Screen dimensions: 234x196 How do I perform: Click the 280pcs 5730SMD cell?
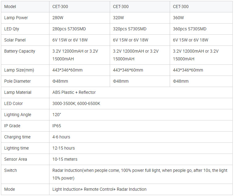coord(79,29)
